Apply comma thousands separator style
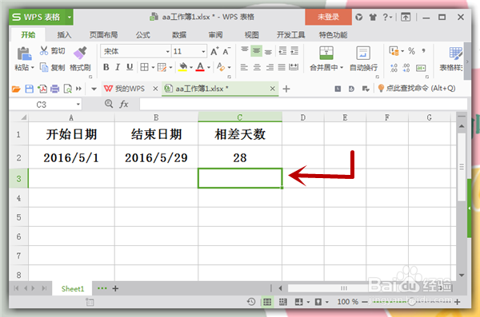This screenshot has width=480, height=317. tap(424, 51)
